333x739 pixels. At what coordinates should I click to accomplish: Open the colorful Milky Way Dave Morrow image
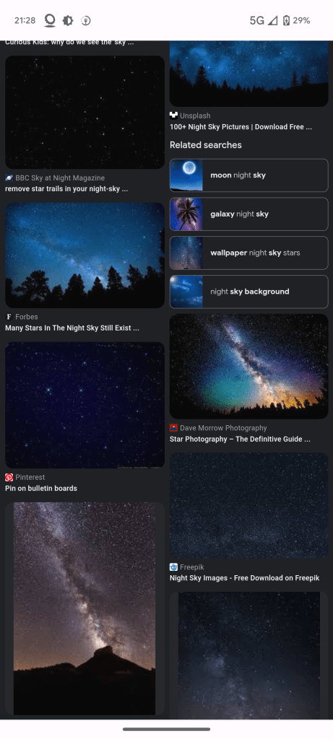(249, 366)
